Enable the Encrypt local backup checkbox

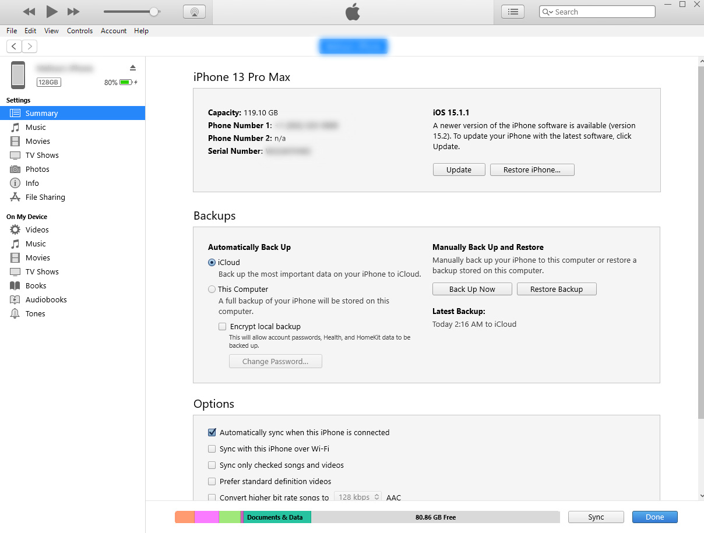click(223, 327)
